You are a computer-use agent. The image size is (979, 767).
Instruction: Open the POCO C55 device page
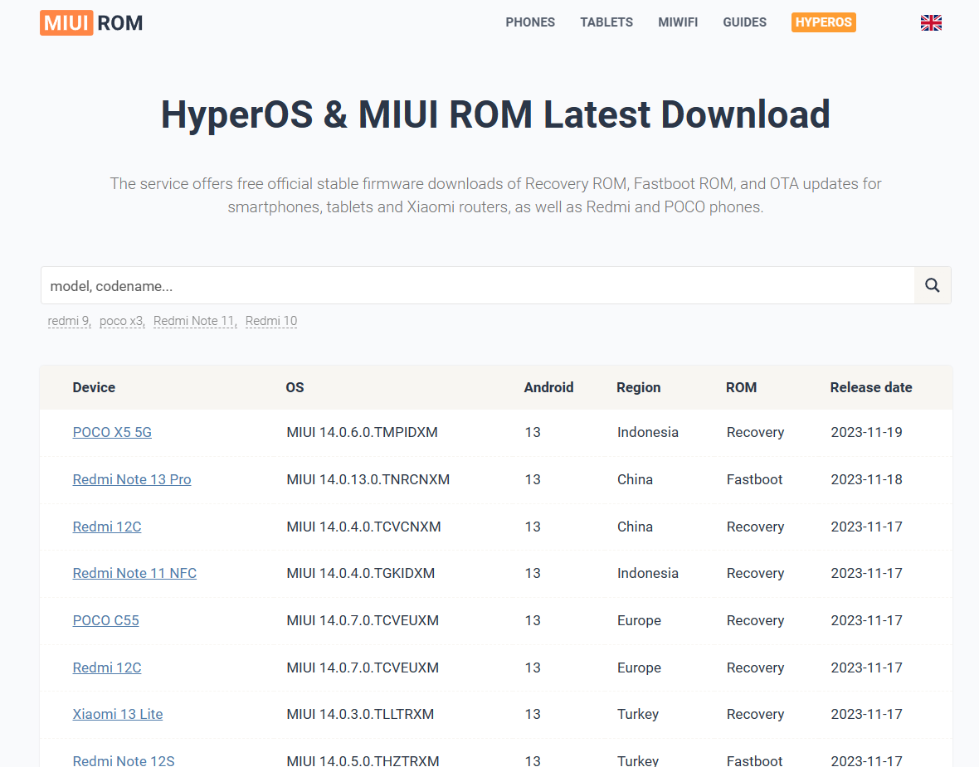coord(105,620)
